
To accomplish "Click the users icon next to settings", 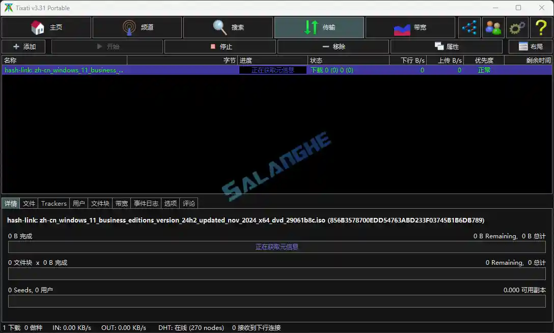I will coord(493,28).
